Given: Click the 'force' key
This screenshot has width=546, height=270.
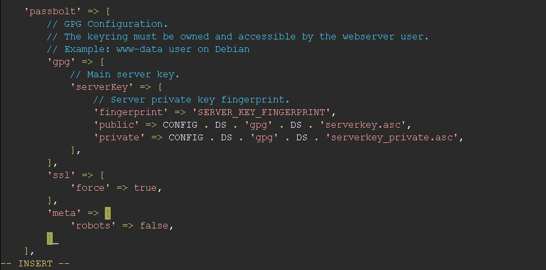Looking at the screenshot, I should 90,188.
